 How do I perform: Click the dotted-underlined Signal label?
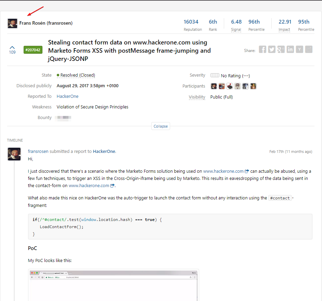click(x=236, y=29)
